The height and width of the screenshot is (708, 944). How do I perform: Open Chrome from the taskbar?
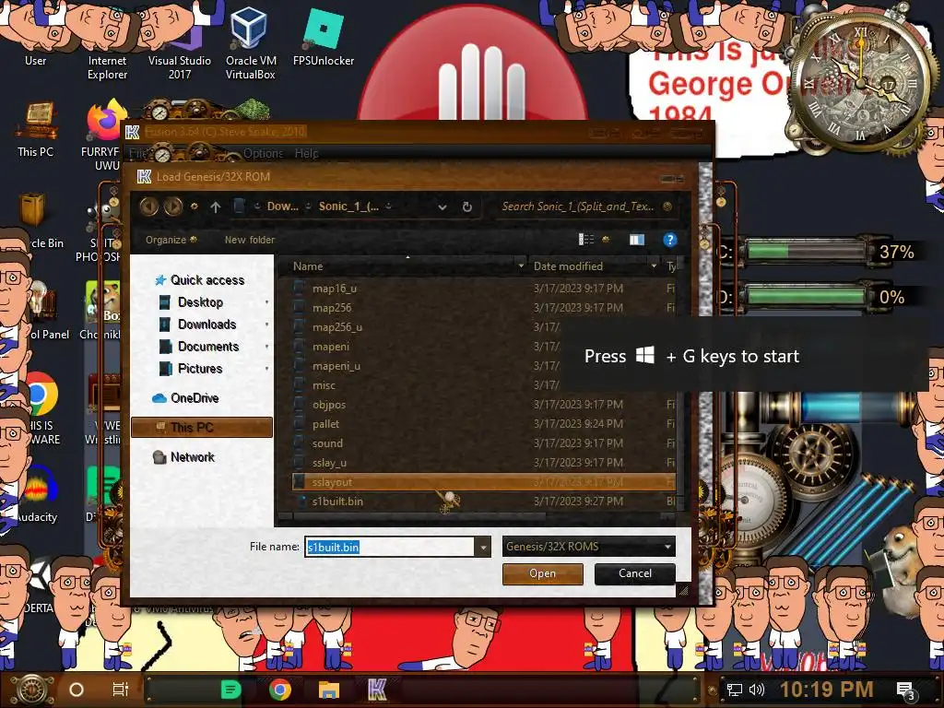[x=280, y=690]
